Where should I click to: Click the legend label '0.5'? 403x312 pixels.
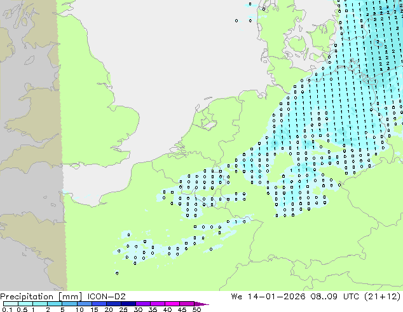pyautogui.click(x=22, y=309)
